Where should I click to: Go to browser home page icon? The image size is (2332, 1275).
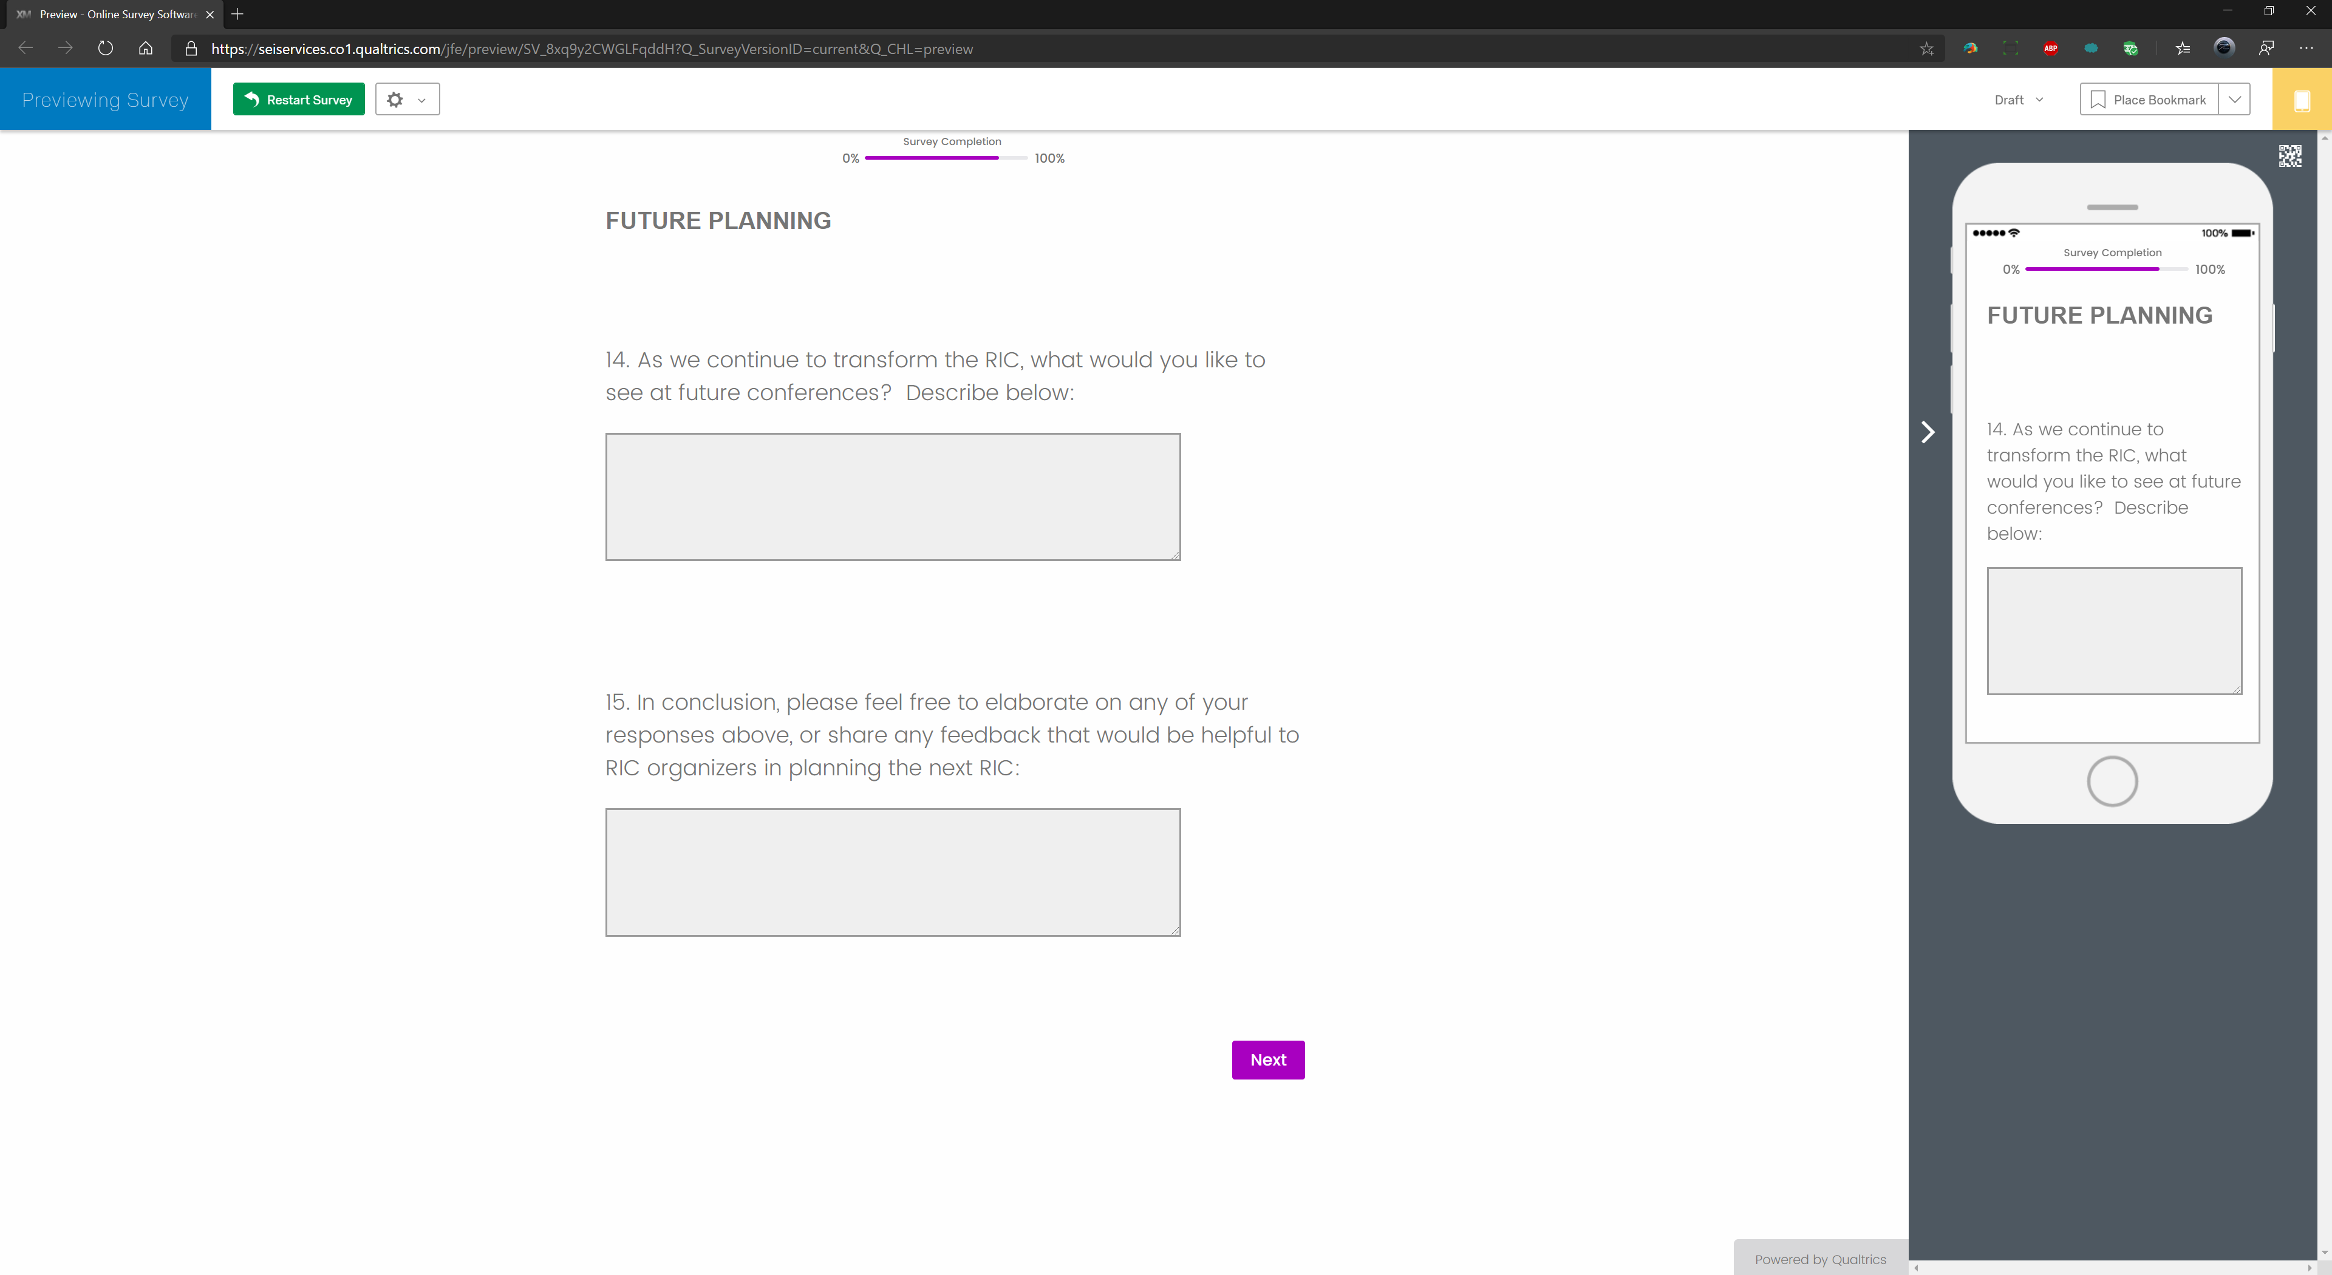(x=145, y=49)
